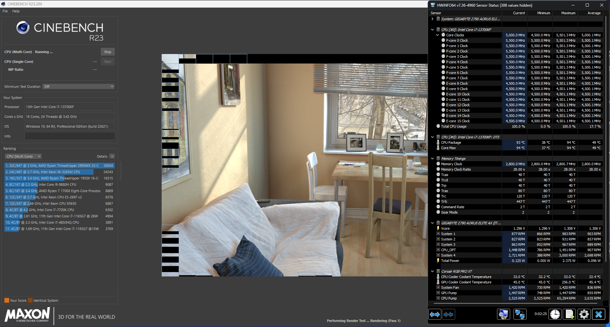Image resolution: width=610 pixels, height=327 pixels.
Task: Select the Intel Xeon W-3265M ranking entry
Action: click(x=59, y=172)
